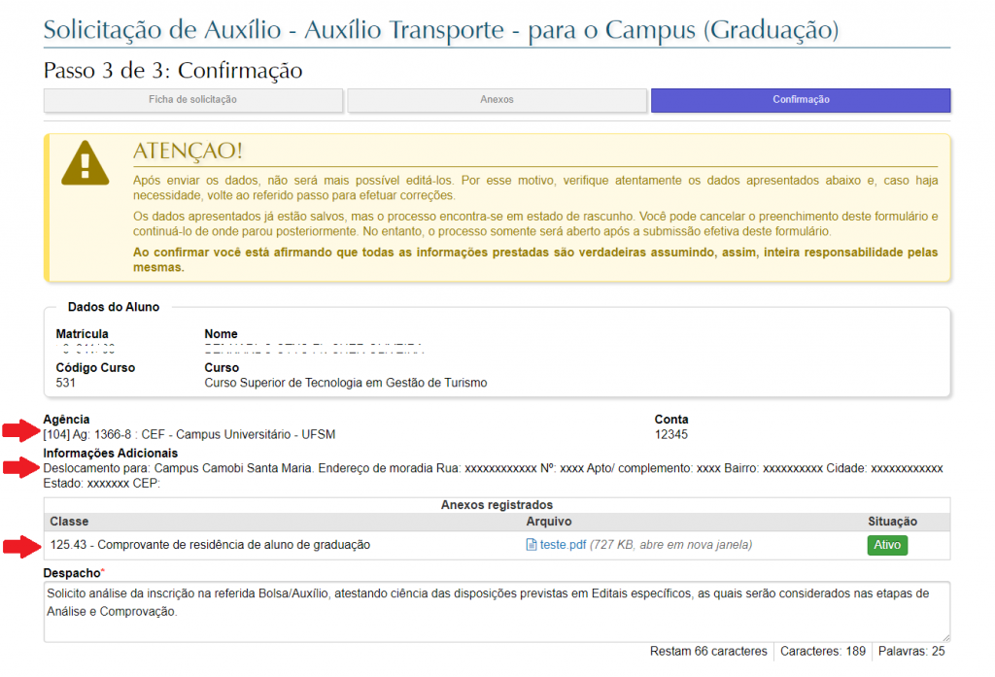Click the Arquivo column header
Screen dimensions: 995x677
point(549,523)
